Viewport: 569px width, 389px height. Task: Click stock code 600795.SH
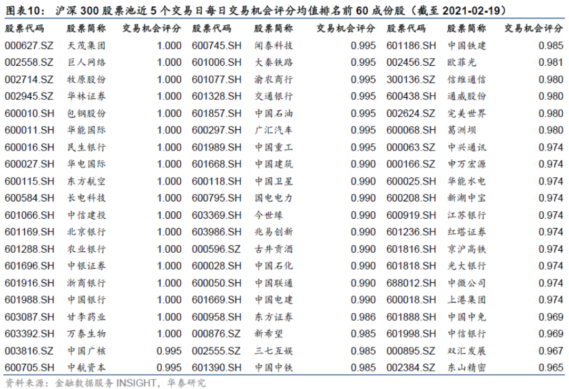point(217,198)
